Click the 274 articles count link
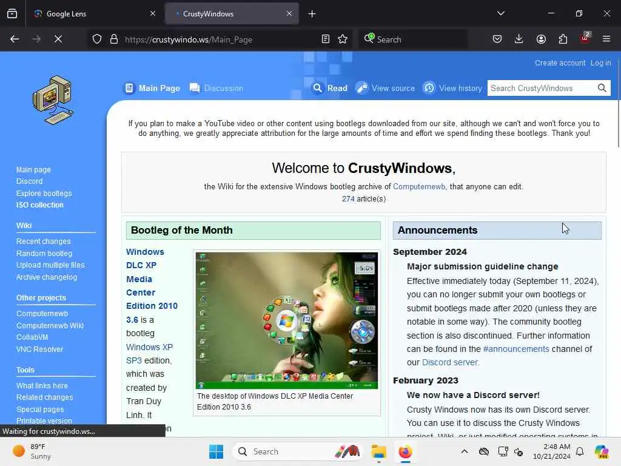Image resolution: width=621 pixels, height=466 pixels. coord(348,199)
